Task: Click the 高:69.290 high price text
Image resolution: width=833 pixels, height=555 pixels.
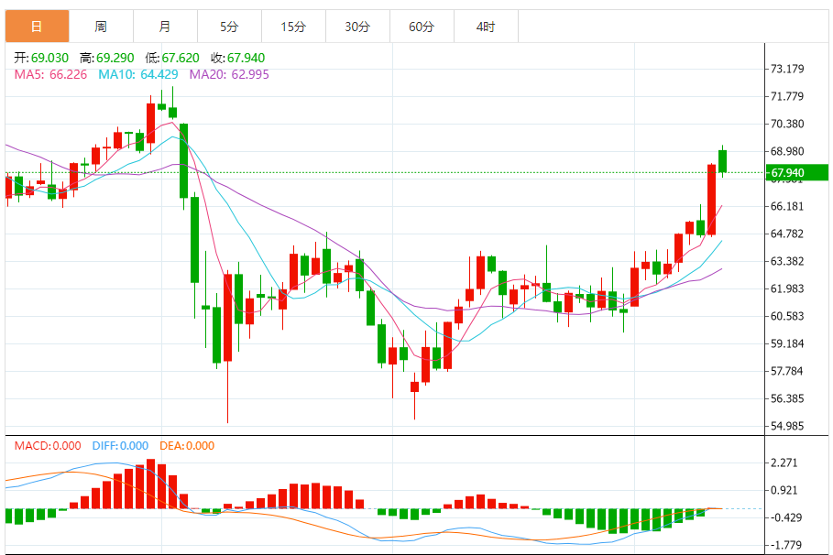Action: 107,58
